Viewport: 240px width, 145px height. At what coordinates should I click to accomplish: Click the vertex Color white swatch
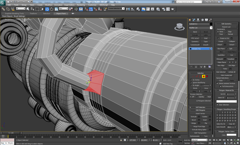click(231, 135)
